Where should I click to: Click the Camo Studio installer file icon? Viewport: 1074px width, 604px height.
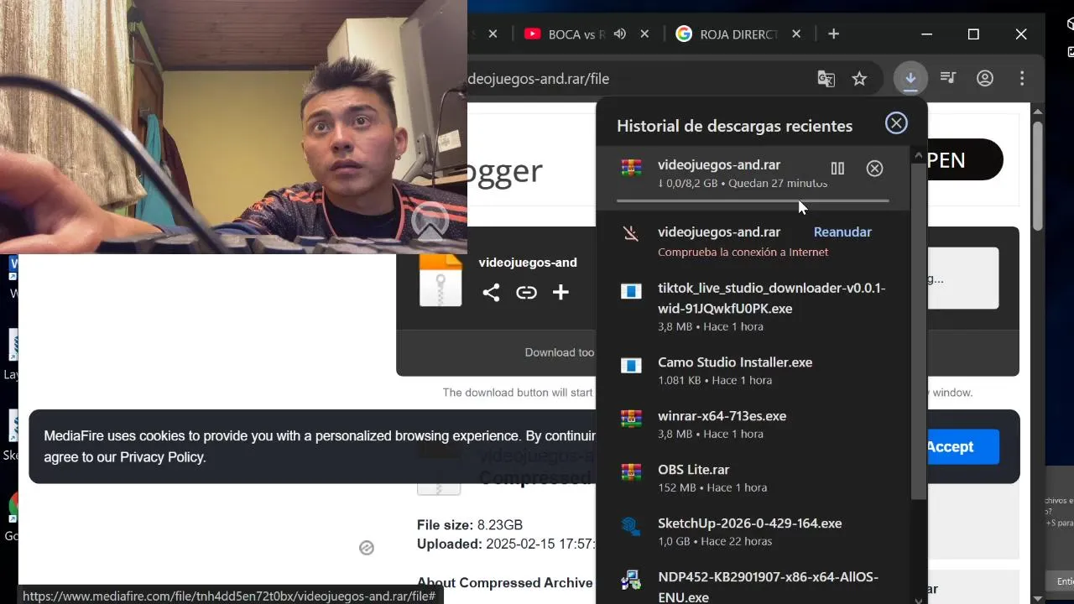(631, 365)
